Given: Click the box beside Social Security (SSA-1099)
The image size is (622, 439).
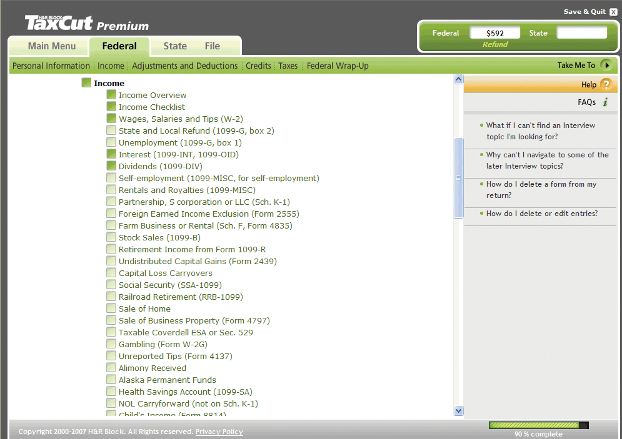Looking at the screenshot, I should click(111, 285).
